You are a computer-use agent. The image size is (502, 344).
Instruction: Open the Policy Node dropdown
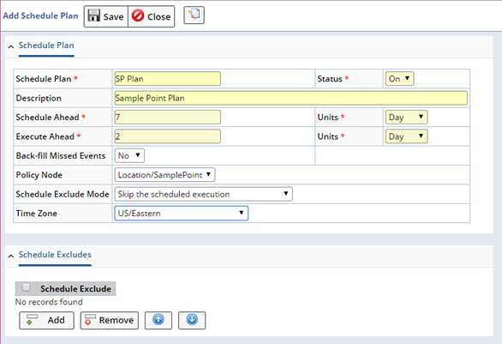(164, 175)
